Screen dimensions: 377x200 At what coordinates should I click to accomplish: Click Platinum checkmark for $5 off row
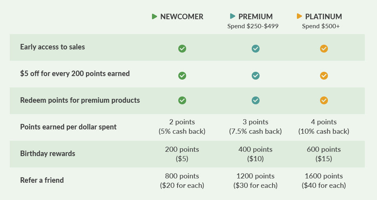324,75
